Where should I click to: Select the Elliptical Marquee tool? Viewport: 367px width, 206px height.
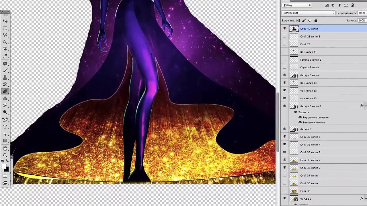[x=5, y=28]
